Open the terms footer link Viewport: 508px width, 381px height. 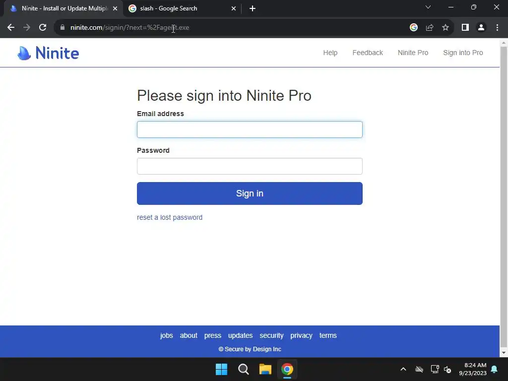(328, 336)
